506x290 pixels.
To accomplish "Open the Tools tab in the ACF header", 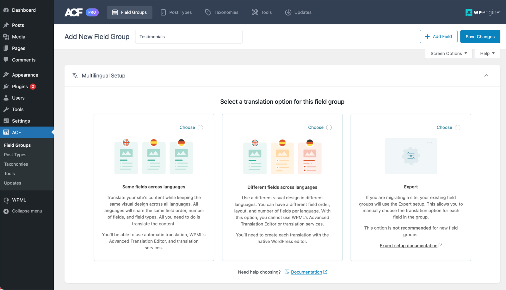I will (x=262, y=12).
